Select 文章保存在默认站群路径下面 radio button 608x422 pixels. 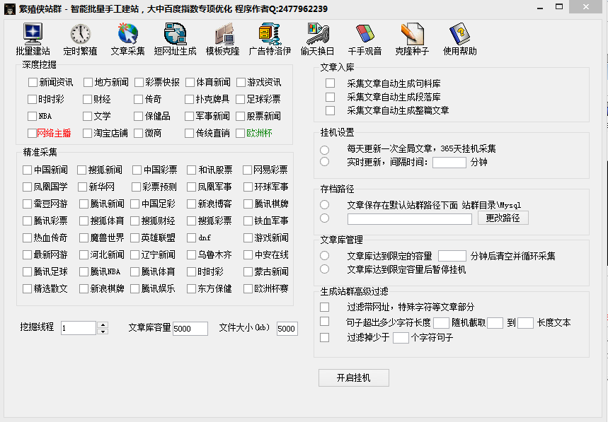click(x=325, y=204)
